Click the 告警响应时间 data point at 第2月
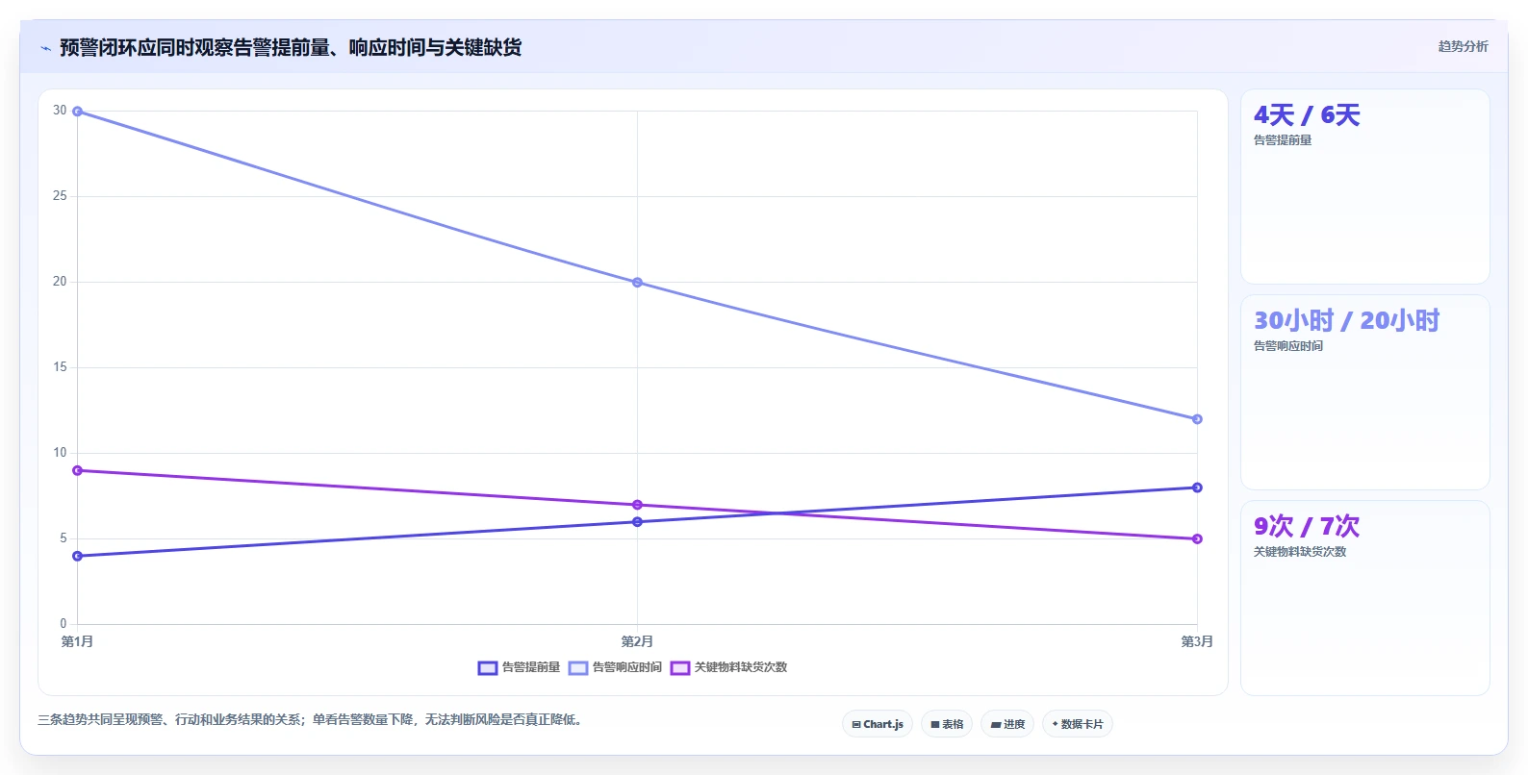The width and height of the screenshot is (1528, 775). [637, 283]
